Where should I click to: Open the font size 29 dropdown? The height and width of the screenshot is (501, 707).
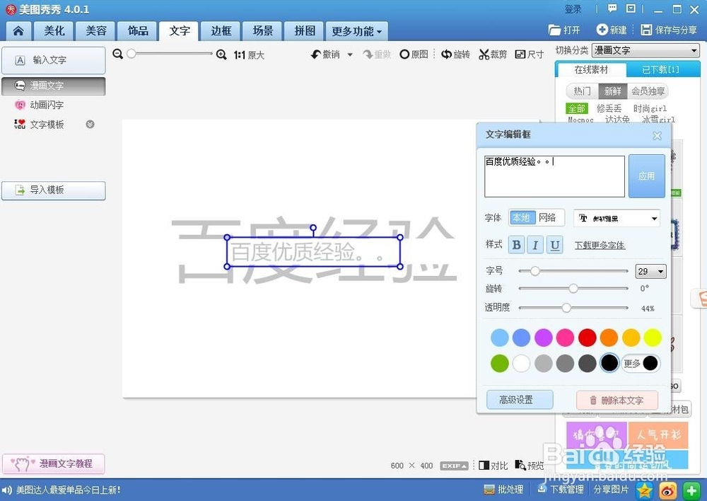click(650, 271)
